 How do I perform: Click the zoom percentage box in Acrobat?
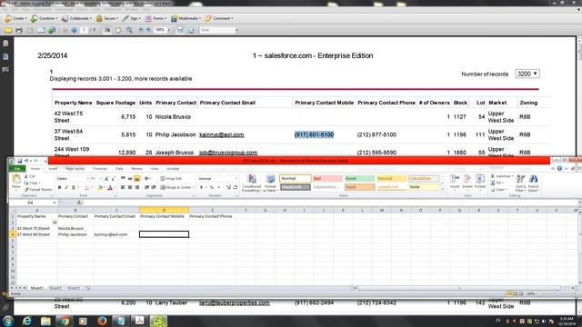click(x=160, y=30)
